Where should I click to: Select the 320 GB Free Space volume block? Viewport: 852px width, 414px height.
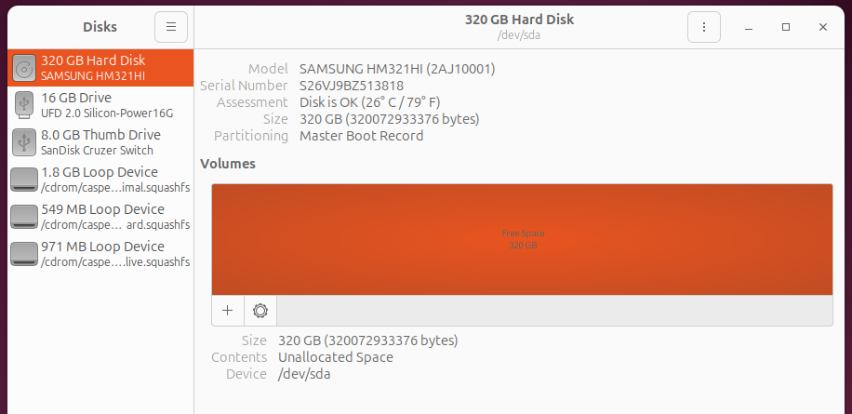click(522, 239)
